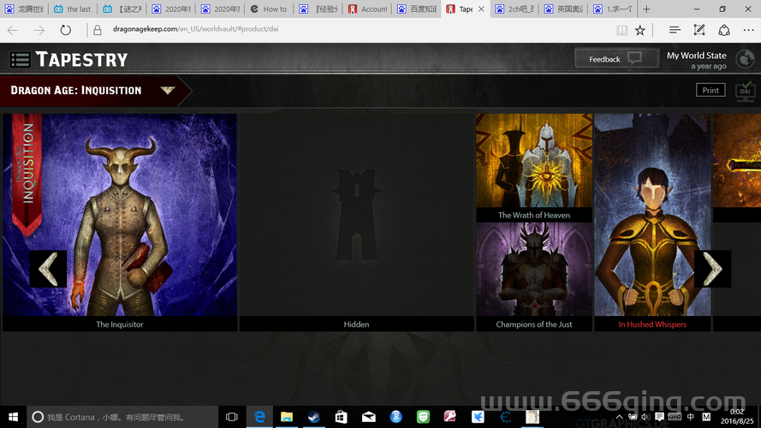
Task: Open The Wrath of Heaven tile
Action: pos(534,168)
